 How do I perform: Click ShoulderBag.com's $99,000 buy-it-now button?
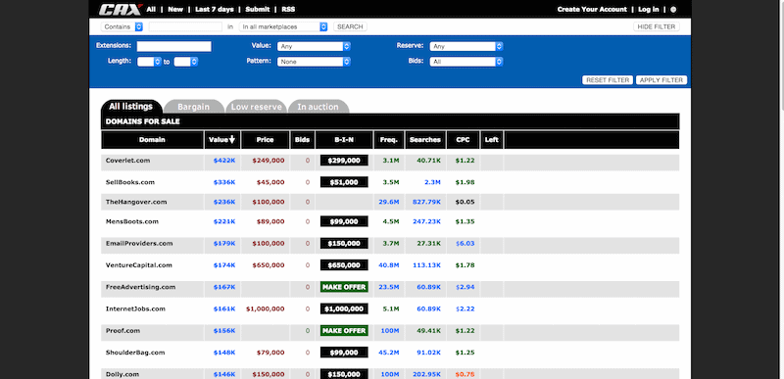pyautogui.click(x=344, y=353)
